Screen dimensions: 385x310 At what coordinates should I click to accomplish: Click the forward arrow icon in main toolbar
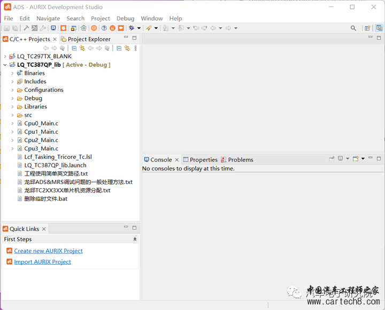click(x=228, y=28)
